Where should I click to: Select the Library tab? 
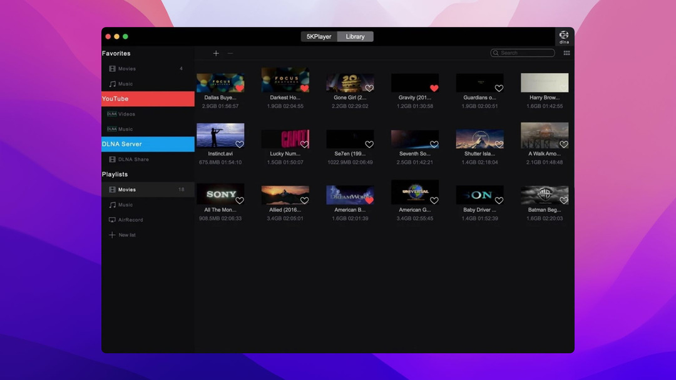tap(356, 37)
